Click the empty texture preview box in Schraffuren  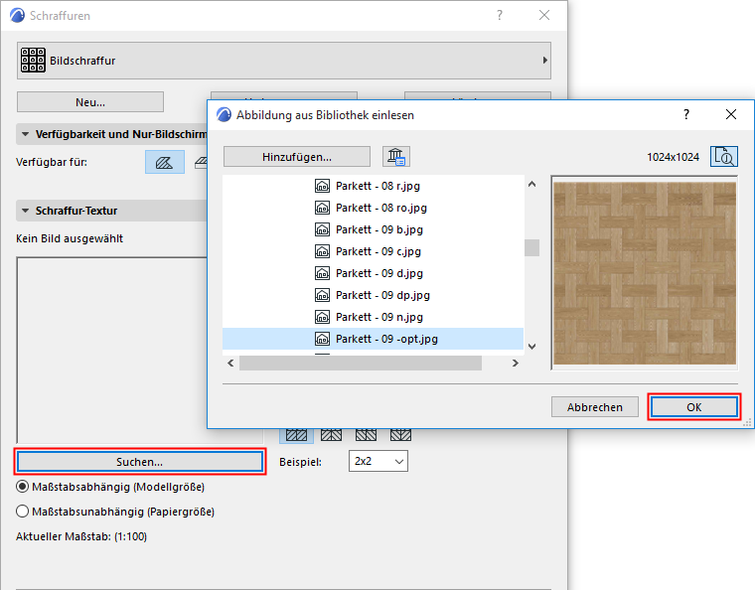[x=111, y=351]
